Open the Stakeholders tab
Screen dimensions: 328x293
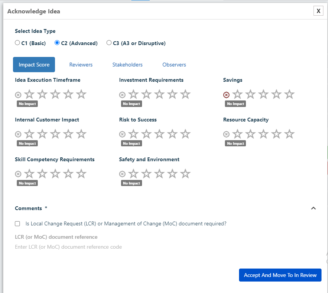click(x=128, y=65)
